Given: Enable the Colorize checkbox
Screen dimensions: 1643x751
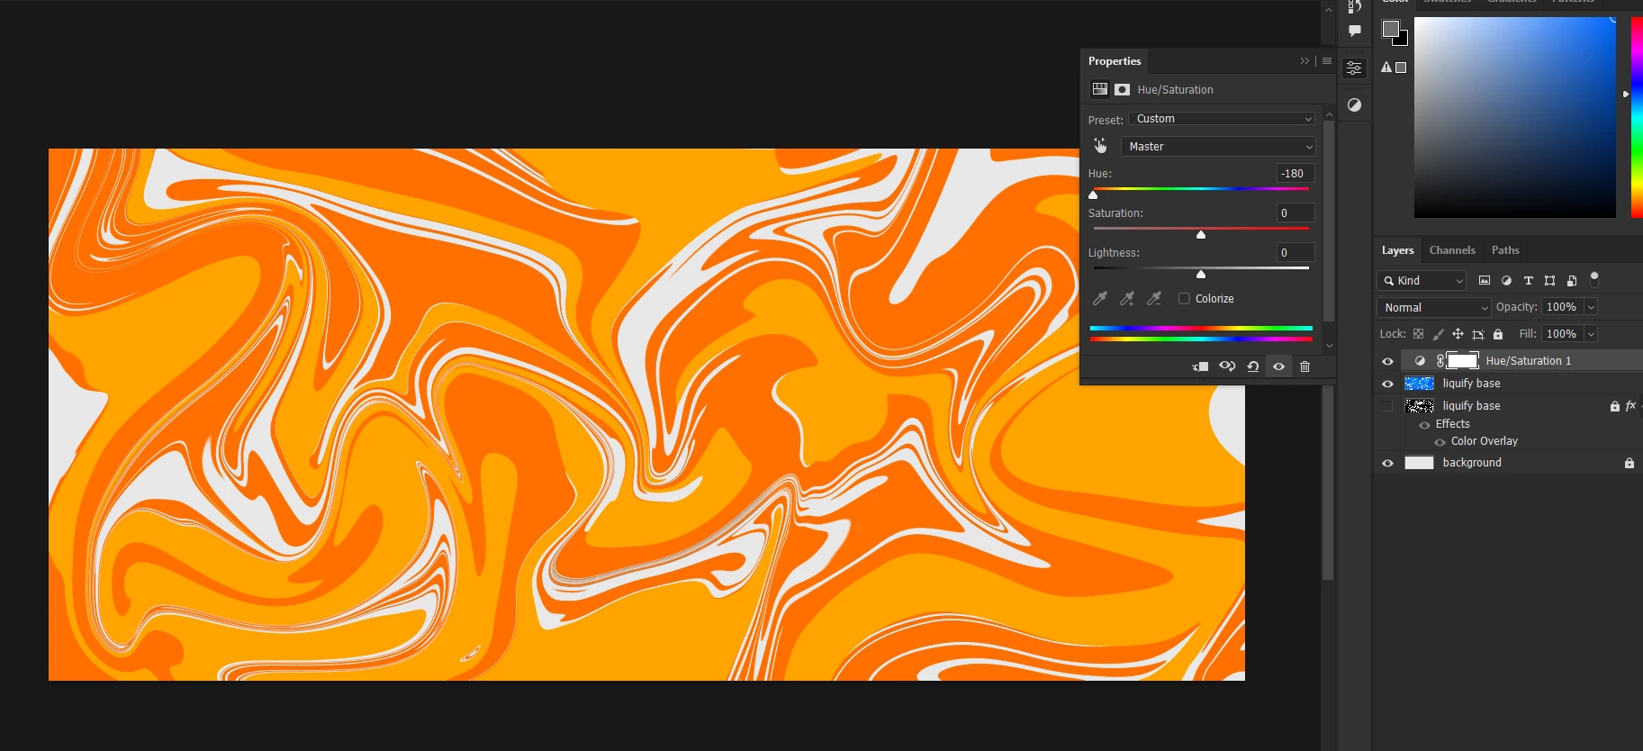Looking at the screenshot, I should coord(1184,298).
